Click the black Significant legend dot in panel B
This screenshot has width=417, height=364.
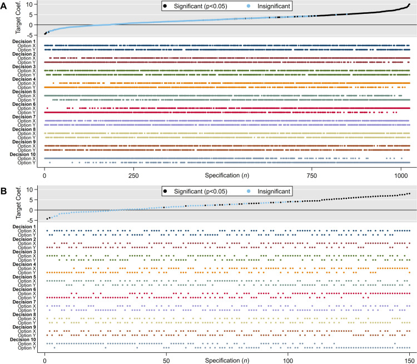[x=165, y=191]
